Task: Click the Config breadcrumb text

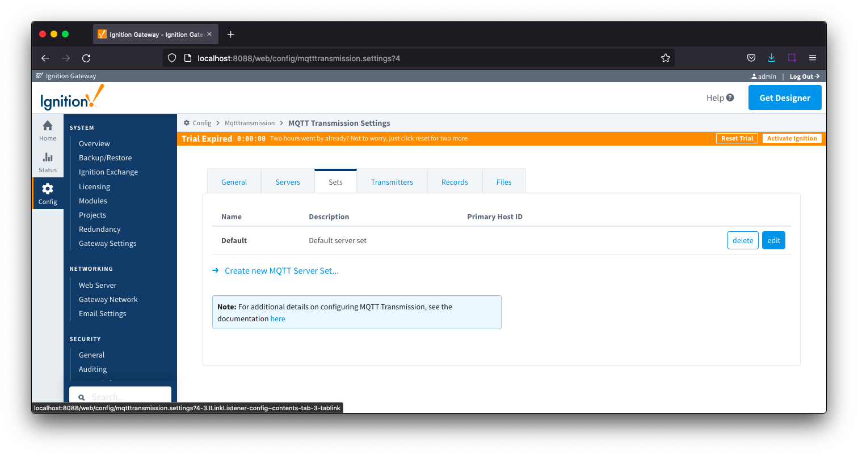Action: coord(202,123)
